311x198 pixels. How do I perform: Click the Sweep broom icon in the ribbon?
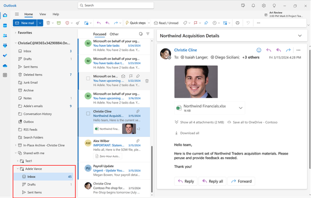(x=77, y=23)
